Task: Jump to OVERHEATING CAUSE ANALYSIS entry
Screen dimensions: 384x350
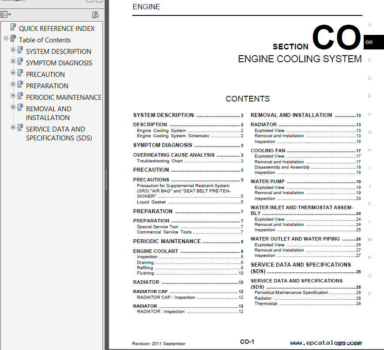Action: 188,155
